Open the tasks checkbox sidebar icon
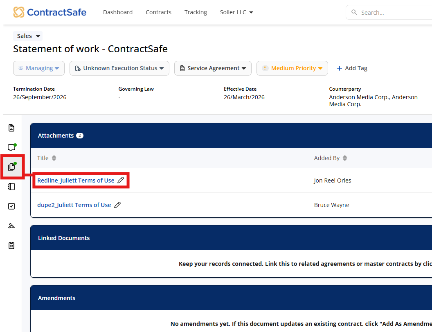432x332 pixels. [x=11, y=206]
